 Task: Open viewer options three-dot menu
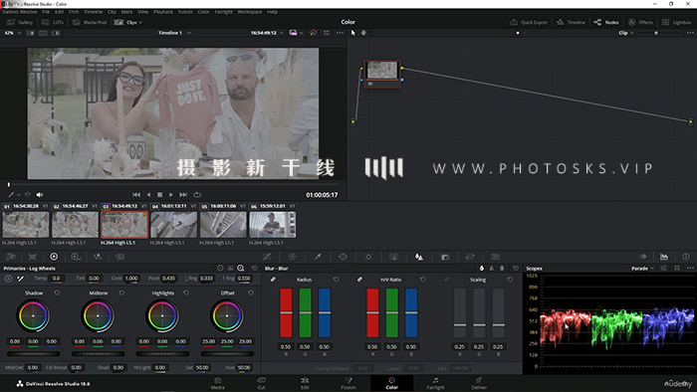click(x=340, y=33)
